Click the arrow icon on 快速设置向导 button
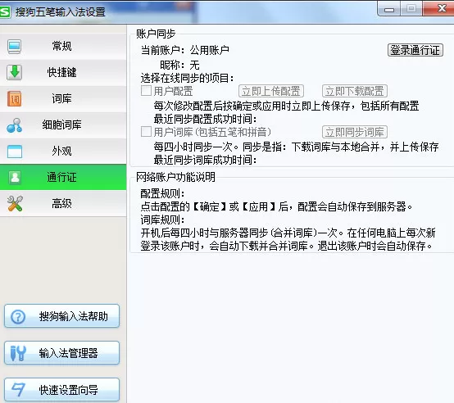Screen dimensions: 454x403 click(18, 390)
